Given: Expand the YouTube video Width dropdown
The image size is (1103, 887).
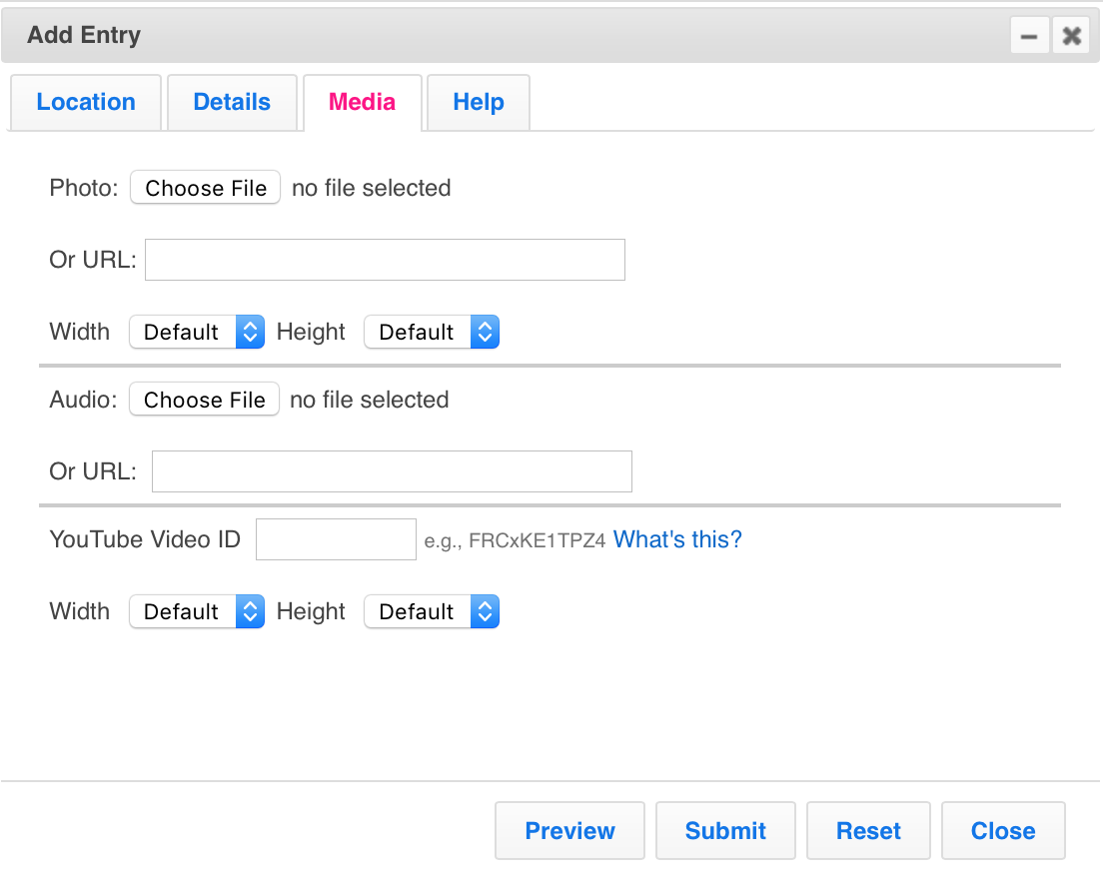Looking at the screenshot, I should click(x=197, y=611).
